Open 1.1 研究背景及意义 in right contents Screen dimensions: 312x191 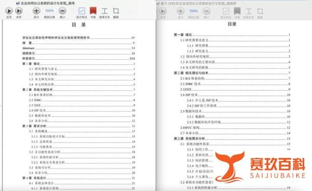[236, 40]
